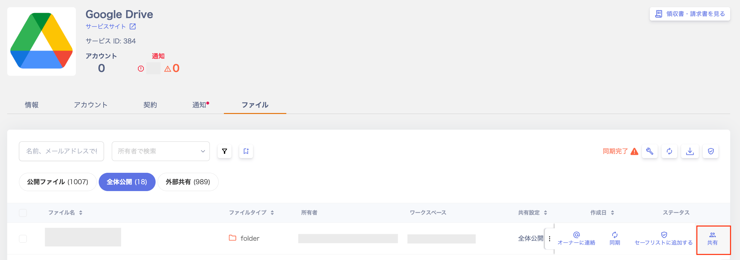Switch to the 情報 tab
Screen dimensions: 740x260
(32, 105)
